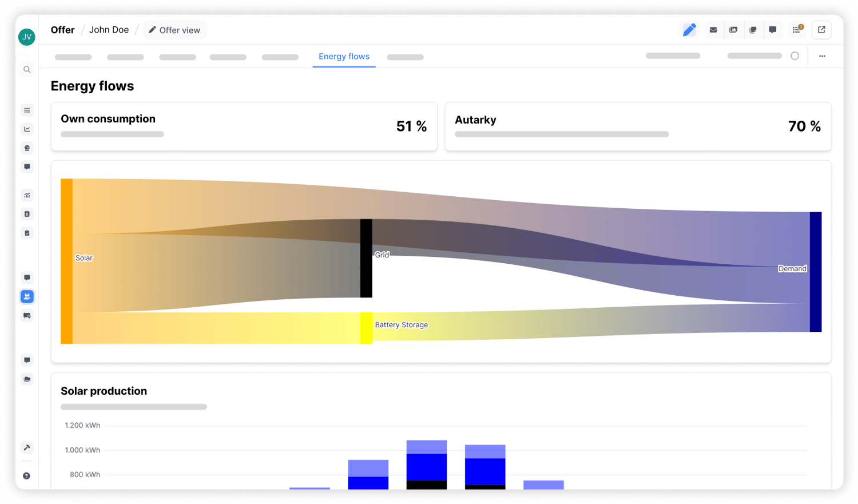The image size is (858, 504).
Task: Click the Battery Storage label in diagram
Action: [x=402, y=325]
